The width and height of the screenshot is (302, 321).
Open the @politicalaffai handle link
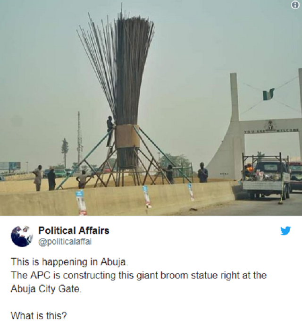pyautogui.click(x=65, y=242)
